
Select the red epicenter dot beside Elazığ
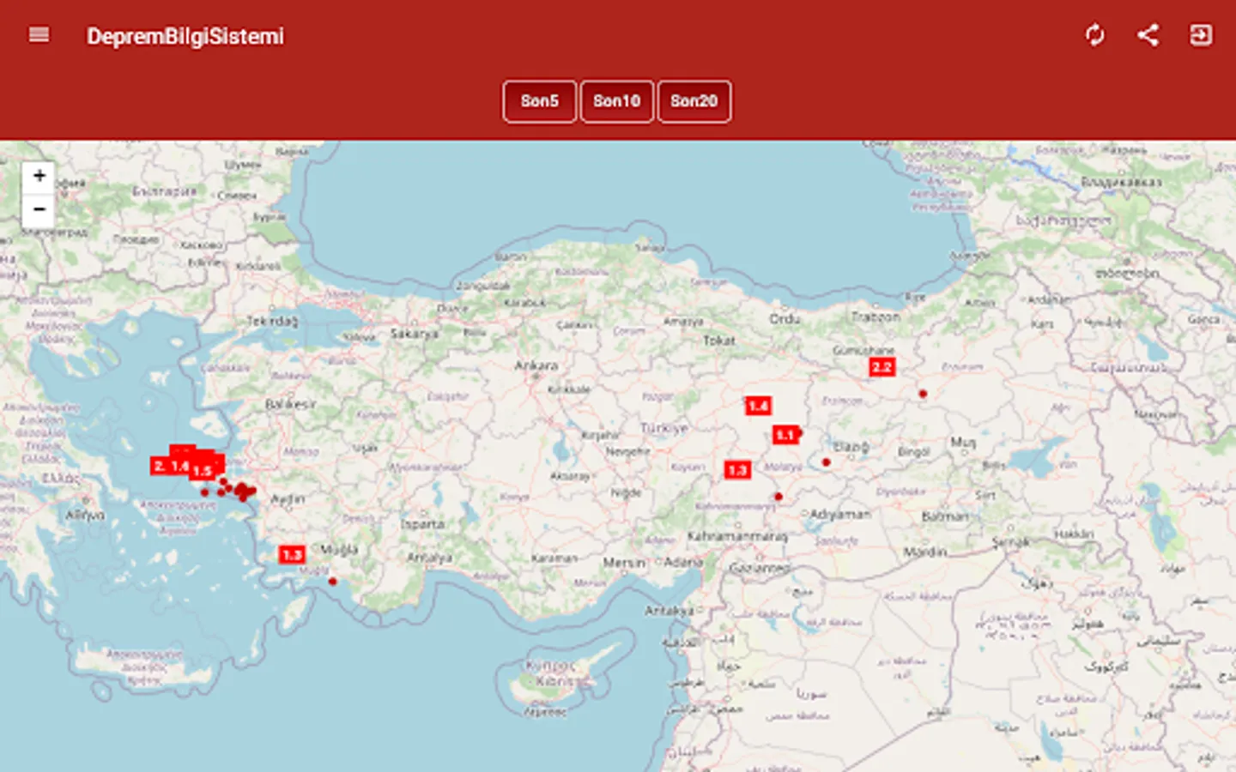pyautogui.click(x=826, y=462)
